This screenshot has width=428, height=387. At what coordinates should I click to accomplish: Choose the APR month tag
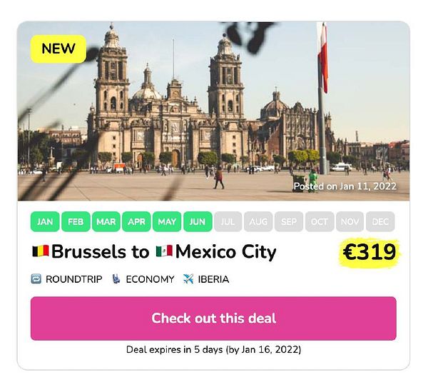[136, 221]
